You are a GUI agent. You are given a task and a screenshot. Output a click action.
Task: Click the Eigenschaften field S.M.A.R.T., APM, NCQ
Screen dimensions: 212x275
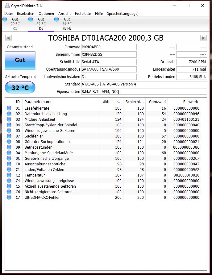pos(144,92)
